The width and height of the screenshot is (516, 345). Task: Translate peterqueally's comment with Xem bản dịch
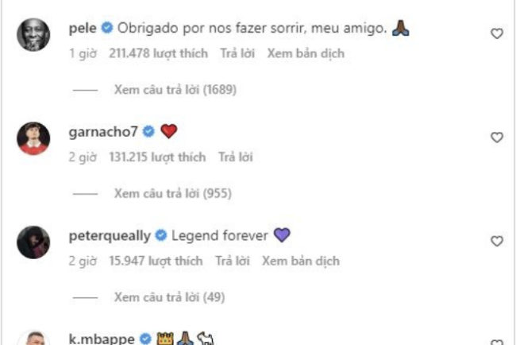(301, 261)
